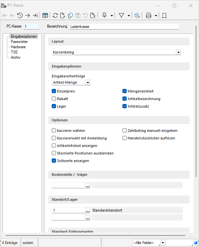Jump to the last record arrow
This screenshot has height=247, width=199.
35,15
